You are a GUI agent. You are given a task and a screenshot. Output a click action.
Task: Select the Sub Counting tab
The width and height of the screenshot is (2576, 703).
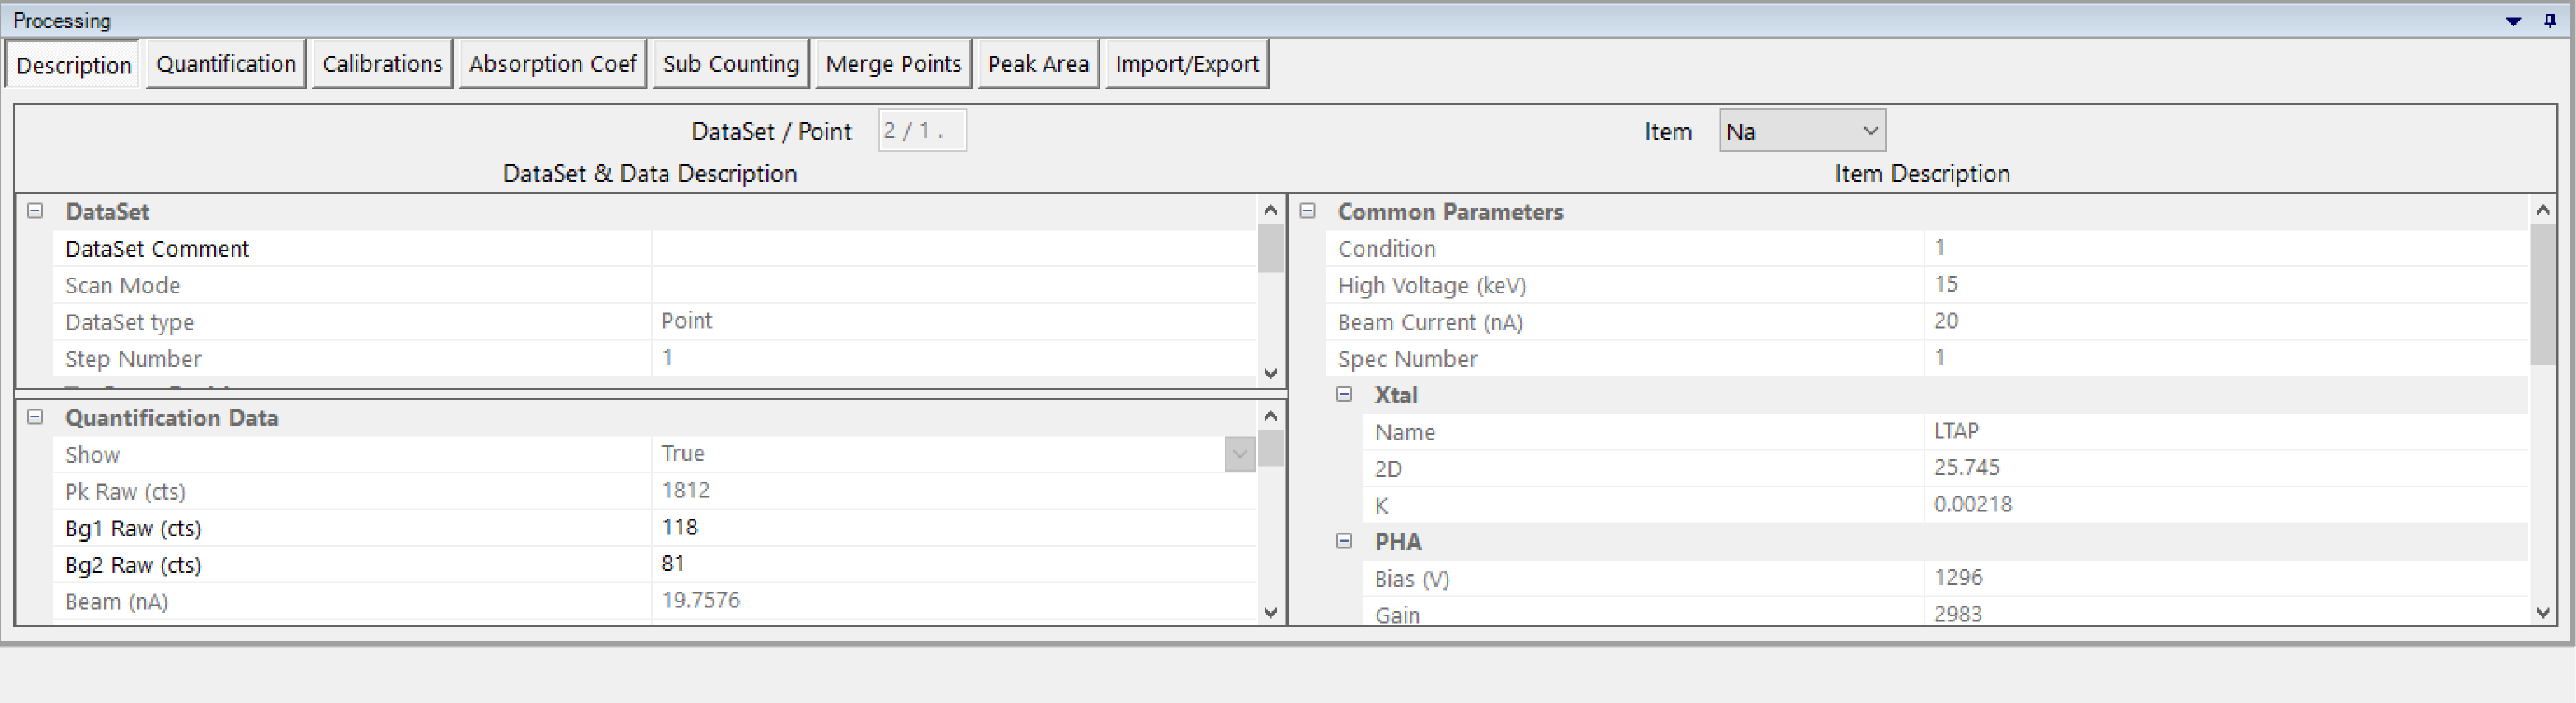731,64
